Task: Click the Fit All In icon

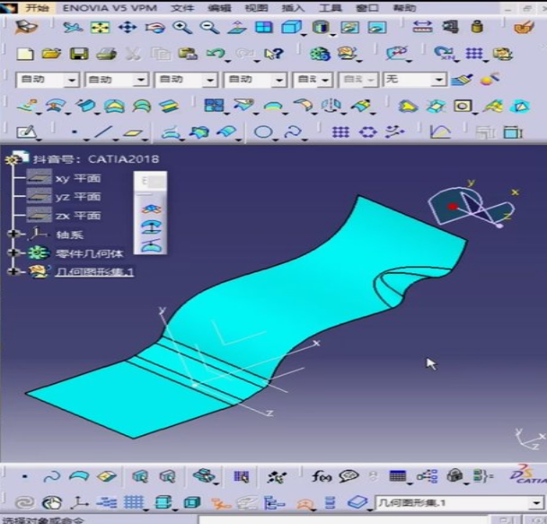Action: (100, 28)
